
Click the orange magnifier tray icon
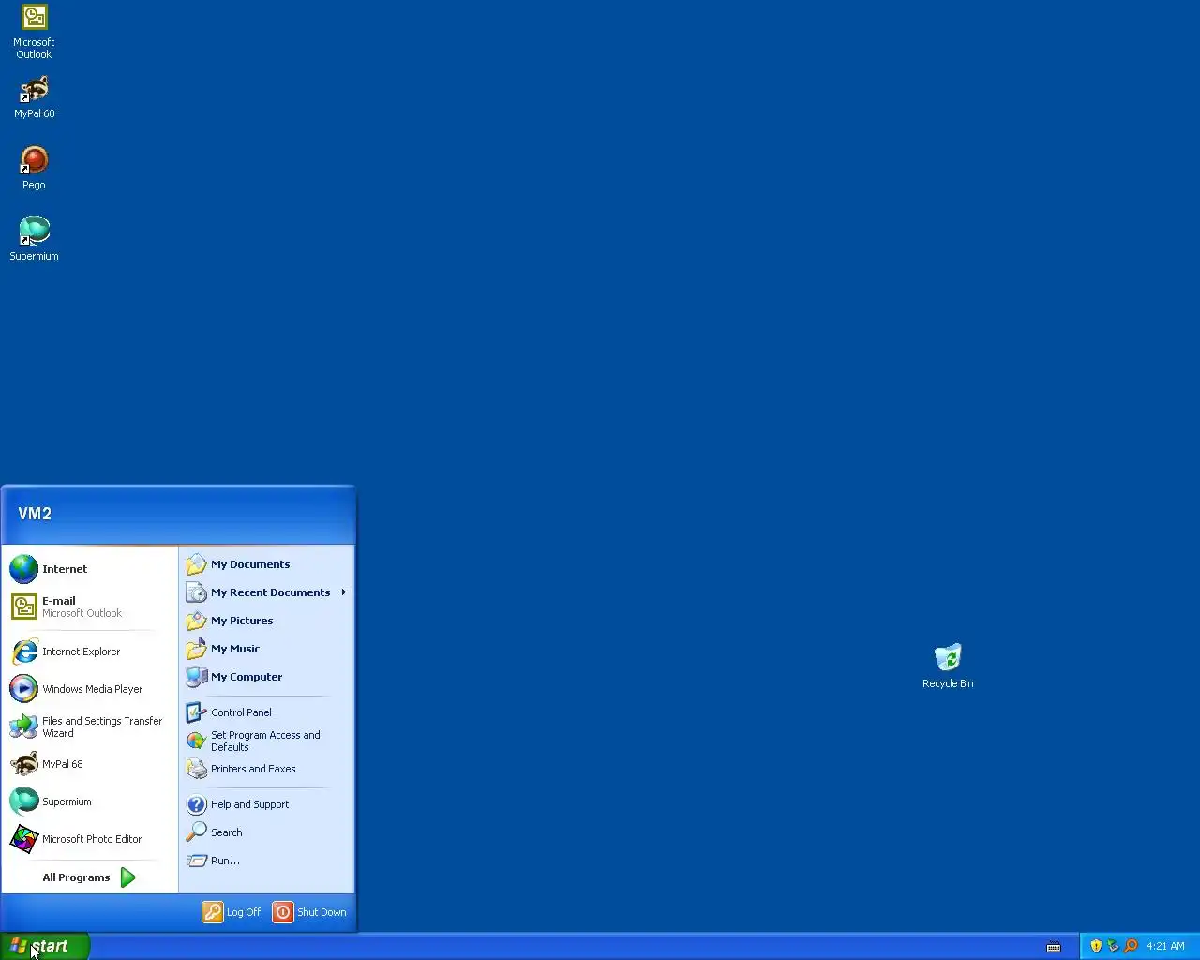1131,946
